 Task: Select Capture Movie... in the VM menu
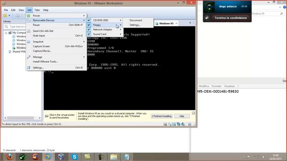click(56, 51)
